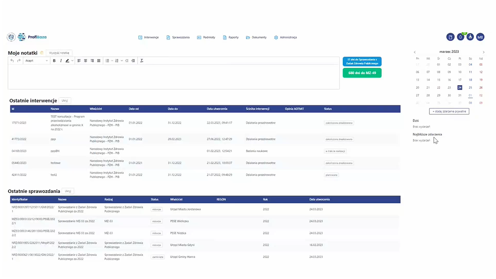Click the green 680 dni do MZ-49 badge
This screenshot has height=279, width=496.
click(362, 73)
